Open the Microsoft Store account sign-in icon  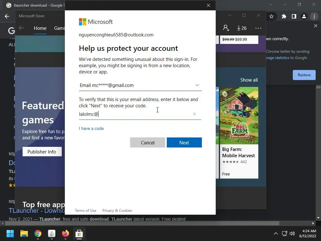[x=226, y=28]
